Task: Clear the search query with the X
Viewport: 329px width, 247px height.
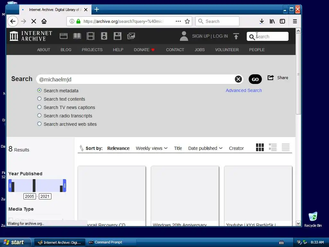Action: [238, 79]
